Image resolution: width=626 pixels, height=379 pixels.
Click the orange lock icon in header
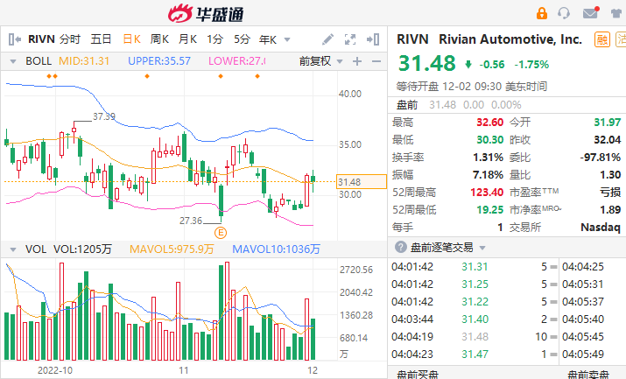(541, 13)
